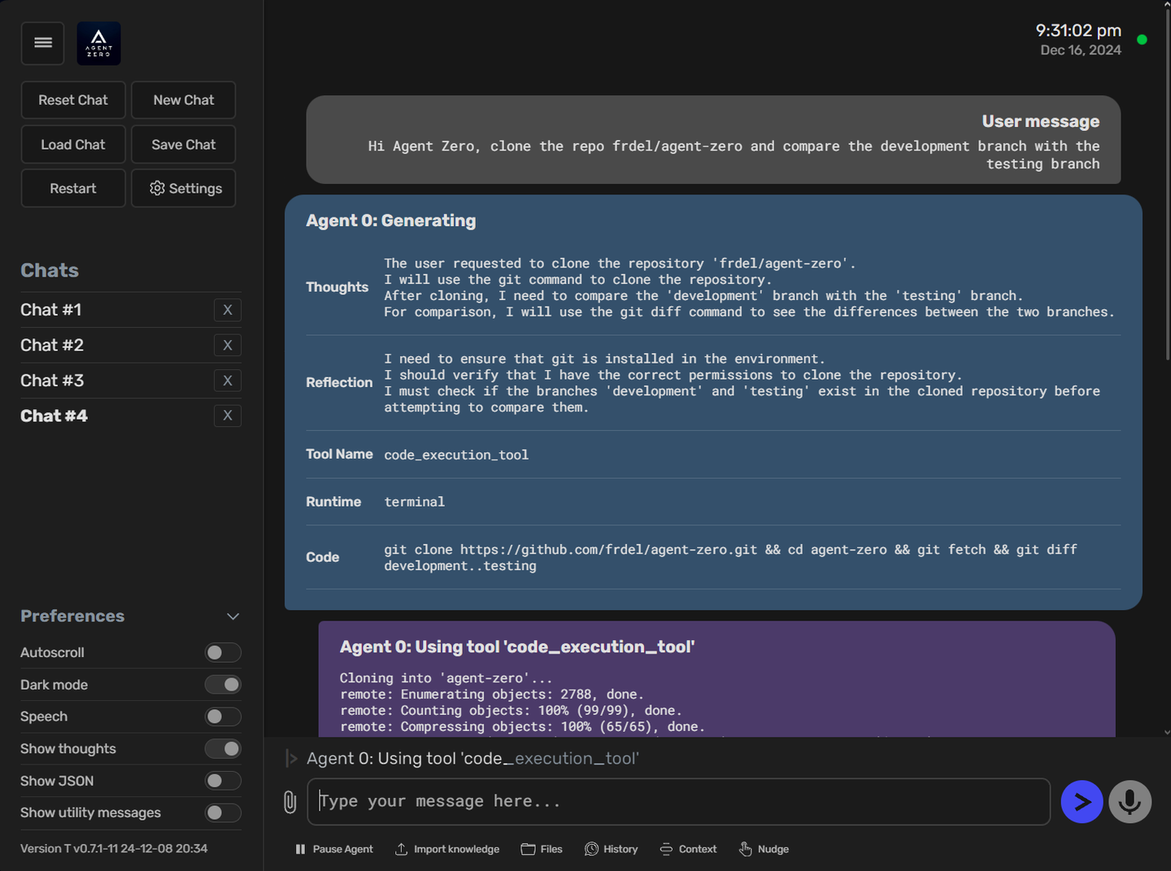Pause the agent

[334, 849]
